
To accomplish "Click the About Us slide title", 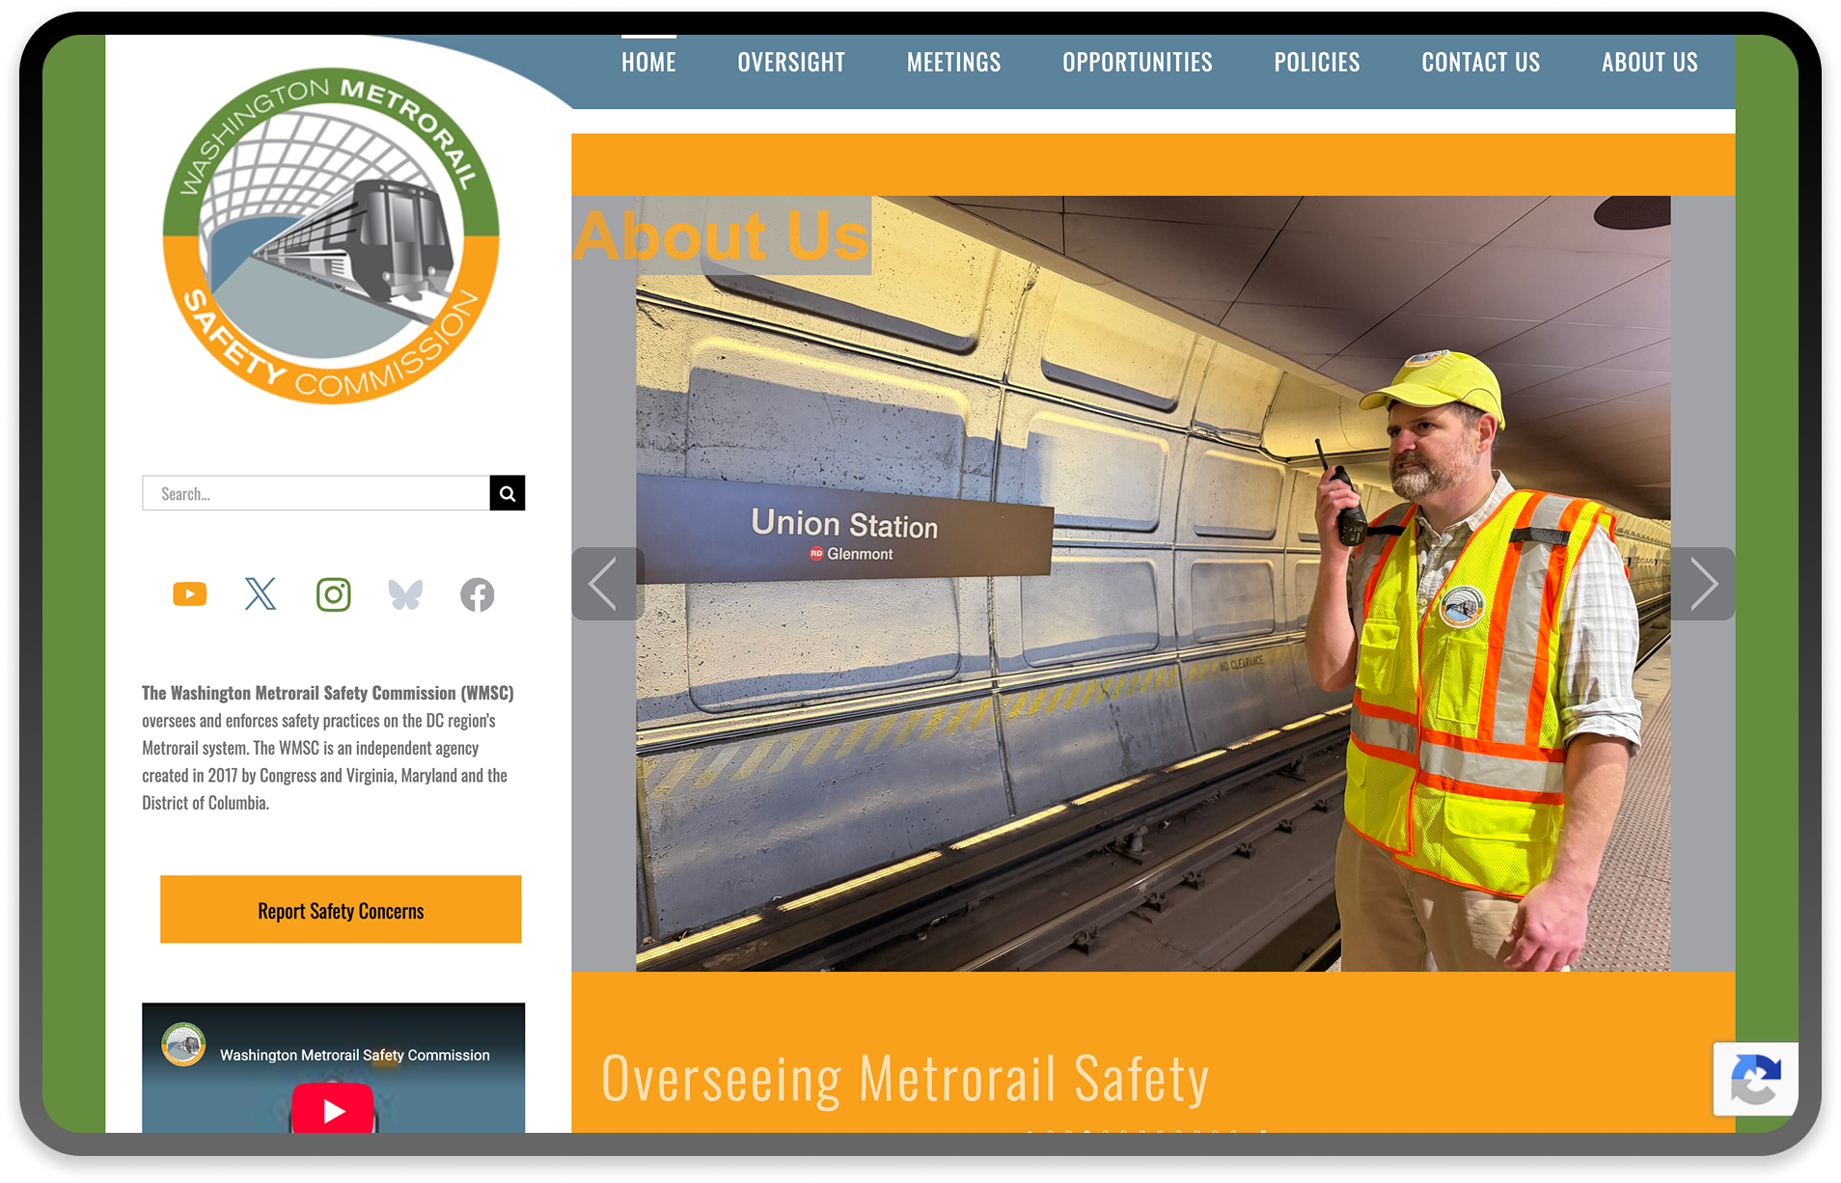I will 722,235.
